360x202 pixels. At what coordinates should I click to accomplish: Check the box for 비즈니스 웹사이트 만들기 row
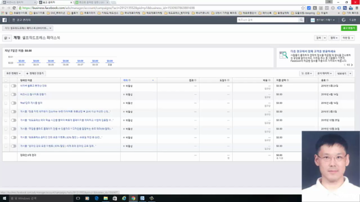[x=6, y=95]
